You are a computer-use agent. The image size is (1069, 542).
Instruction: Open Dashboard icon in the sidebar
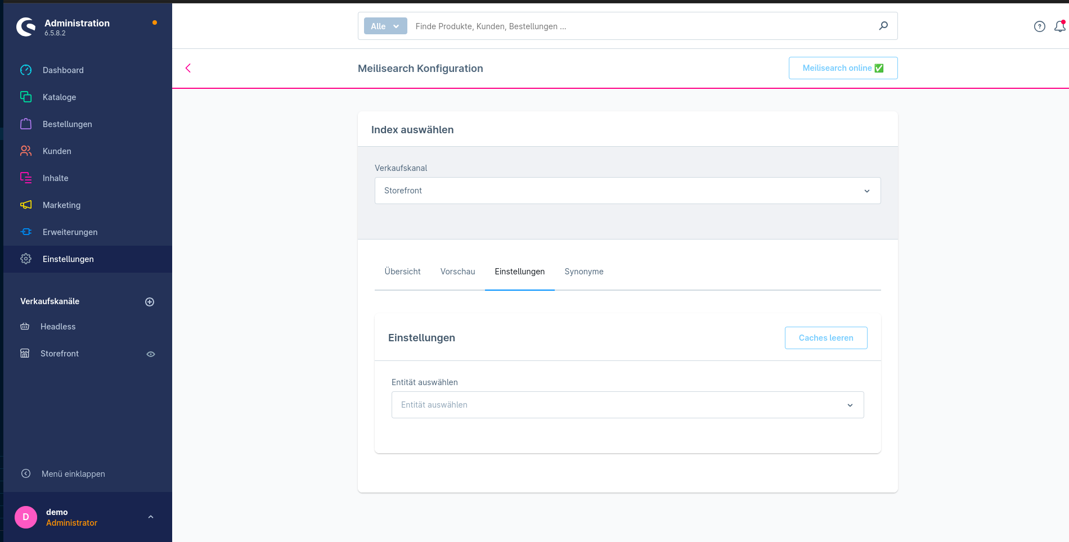[26, 70]
